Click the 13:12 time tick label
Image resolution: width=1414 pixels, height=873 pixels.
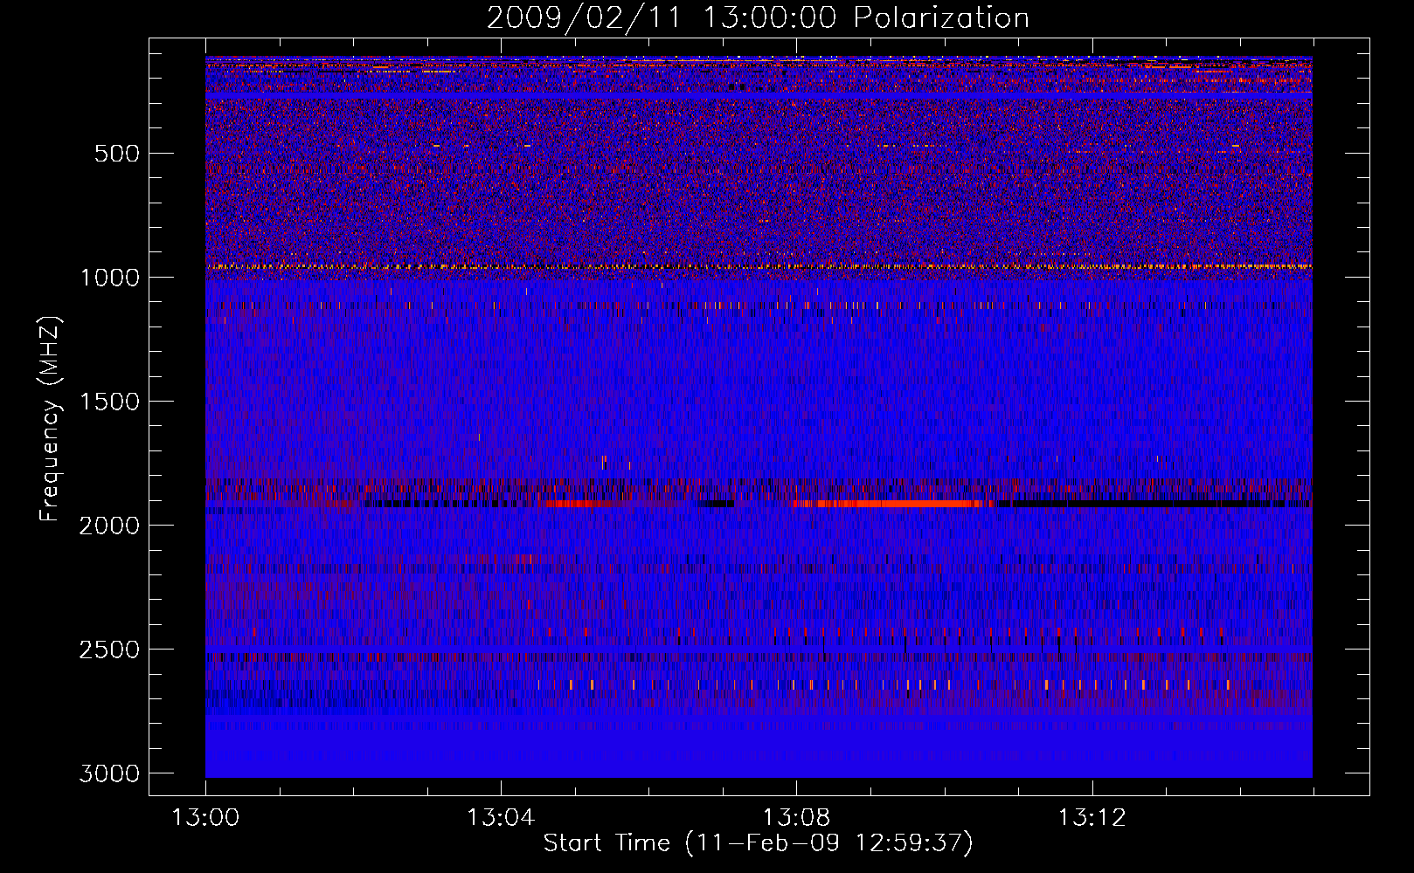point(1092,818)
